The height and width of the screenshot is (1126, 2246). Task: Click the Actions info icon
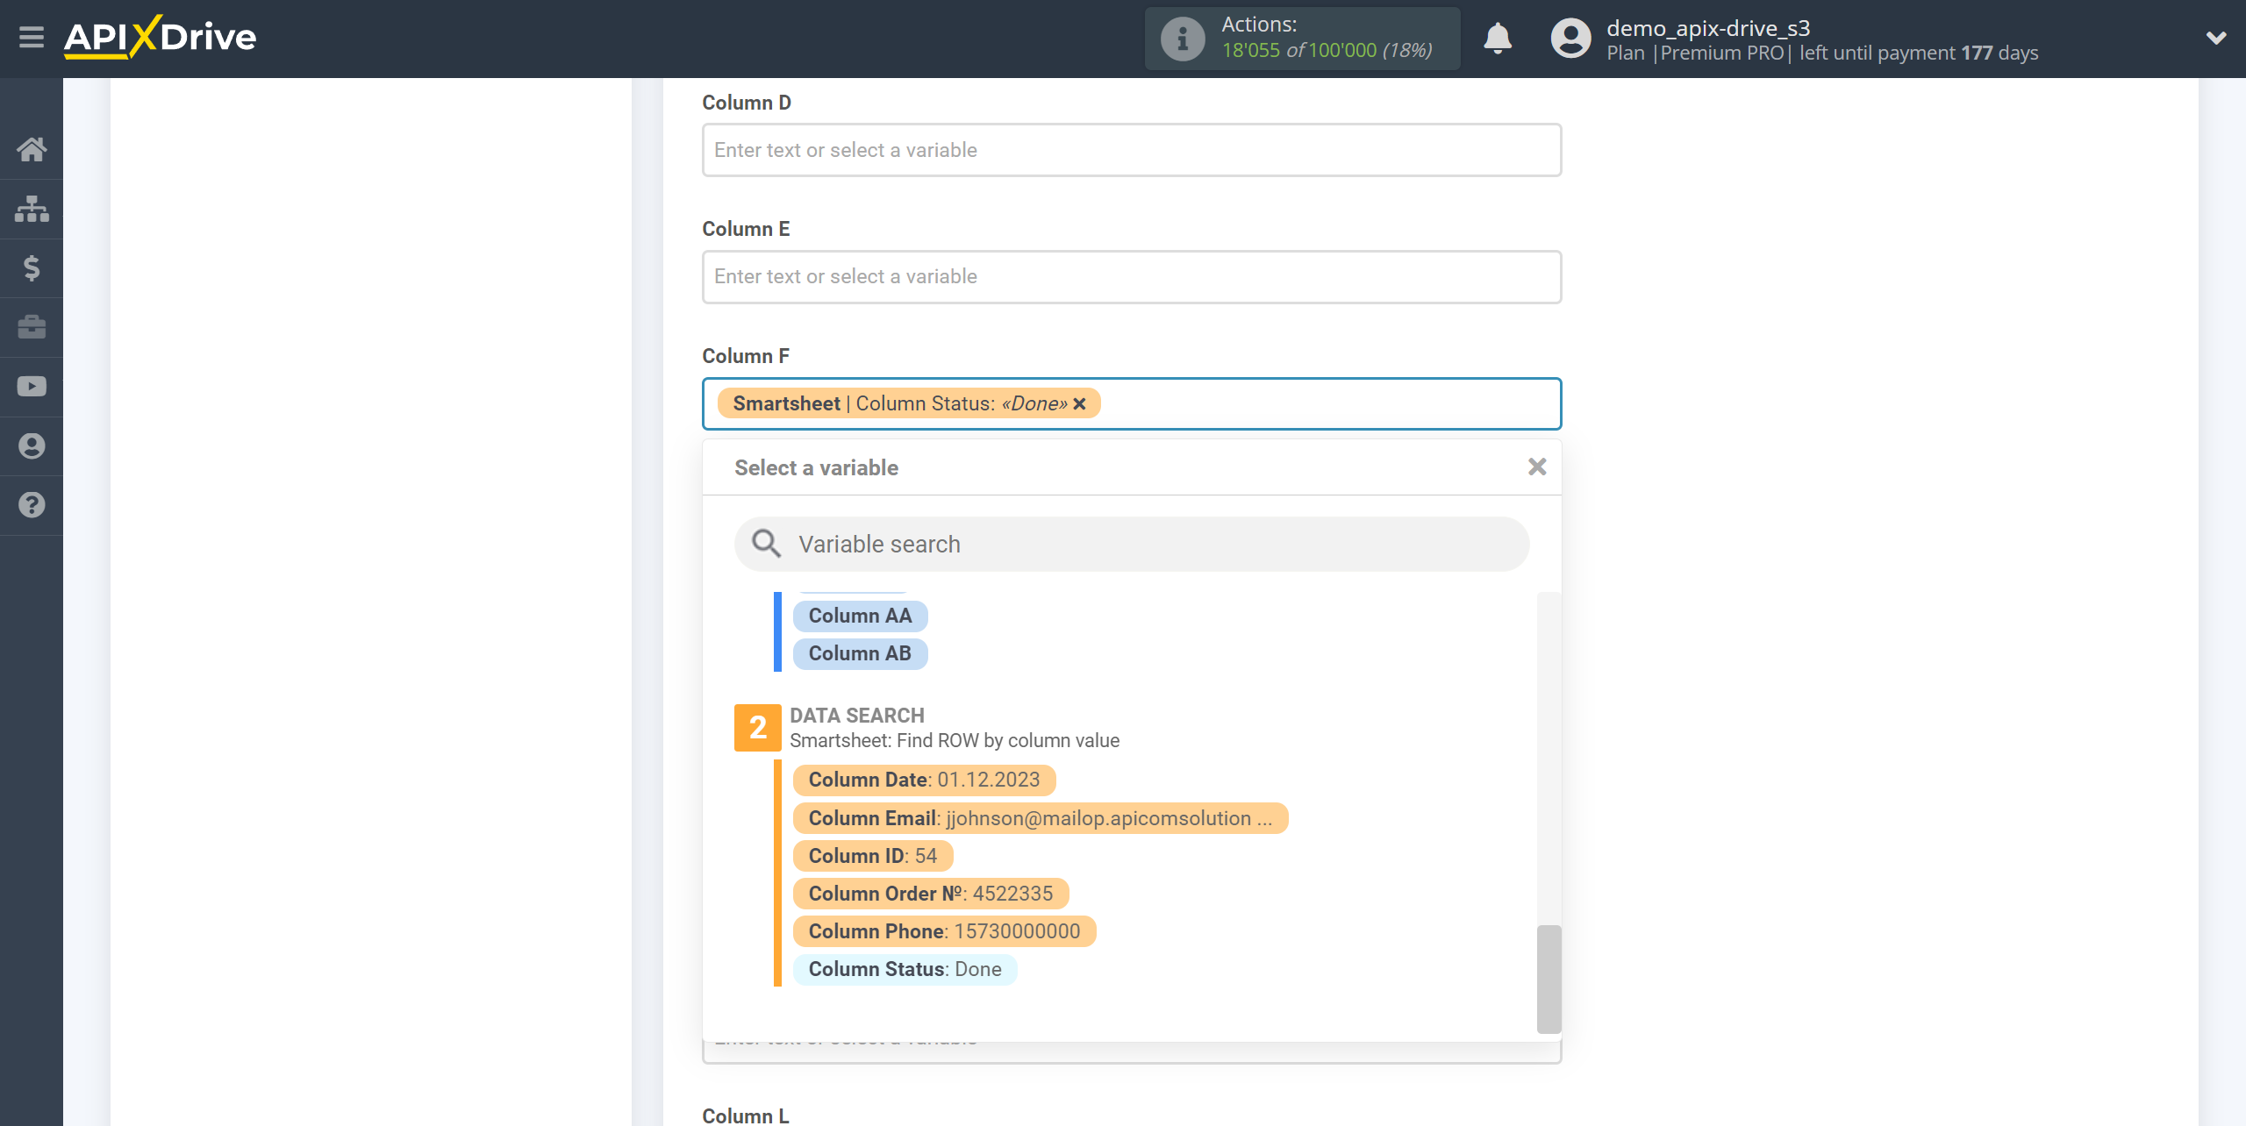click(x=1183, y=39)
